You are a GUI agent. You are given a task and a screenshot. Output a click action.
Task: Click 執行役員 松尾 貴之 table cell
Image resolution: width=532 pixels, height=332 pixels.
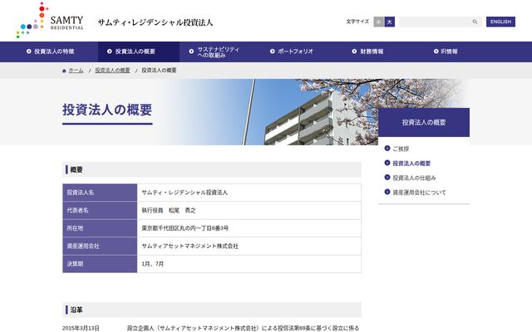point(249,210)
